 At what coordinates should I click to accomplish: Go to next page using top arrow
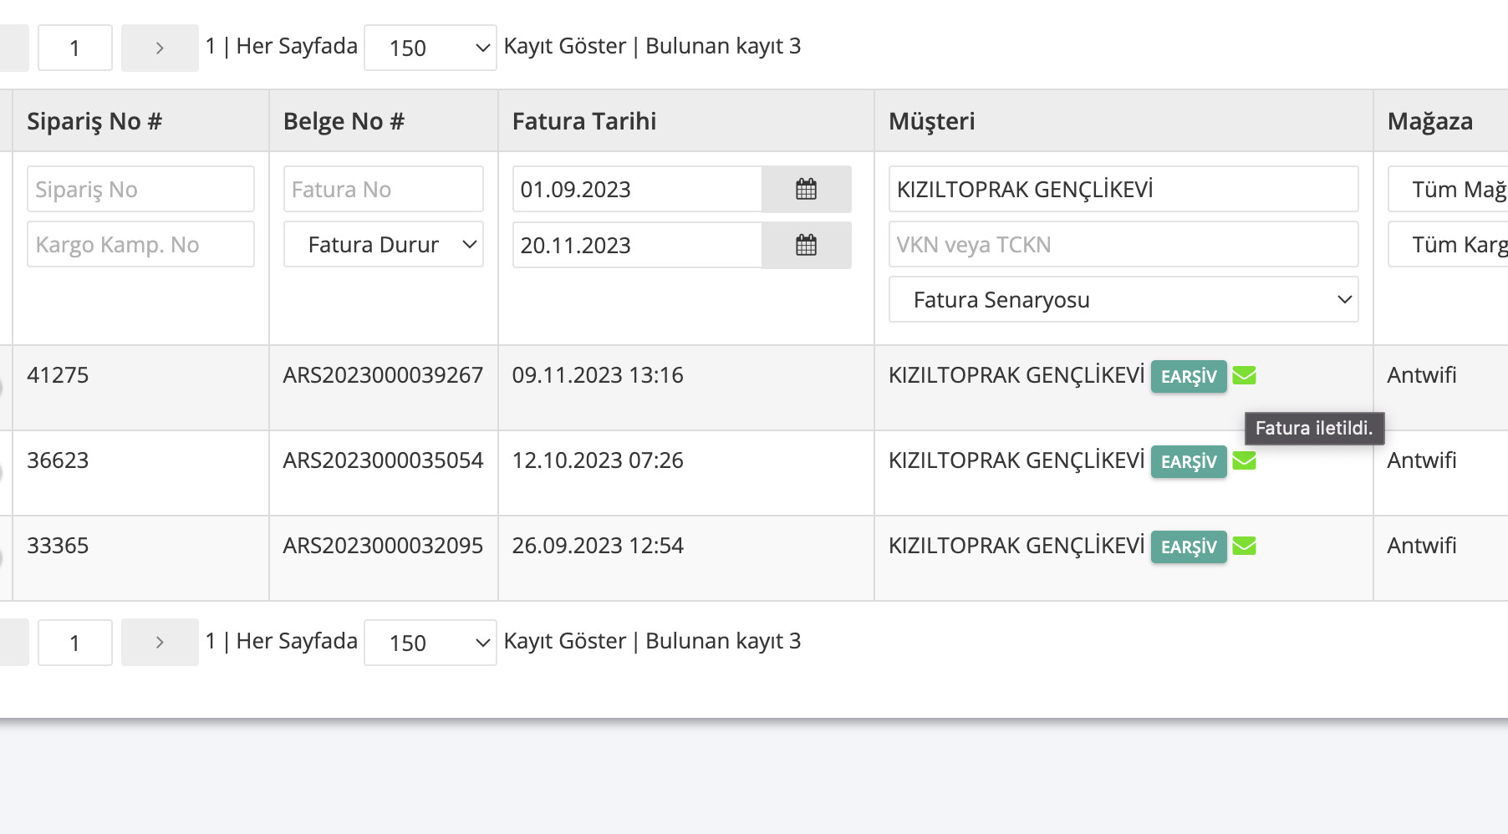click(160, 48)
